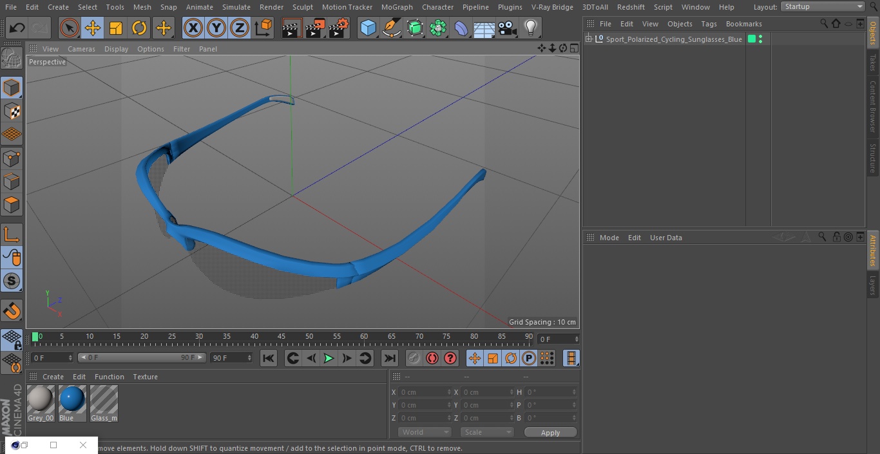This screenshot has width=880, height=454.
Task: Switch to Layers side tab
Action: click(873, 285)
